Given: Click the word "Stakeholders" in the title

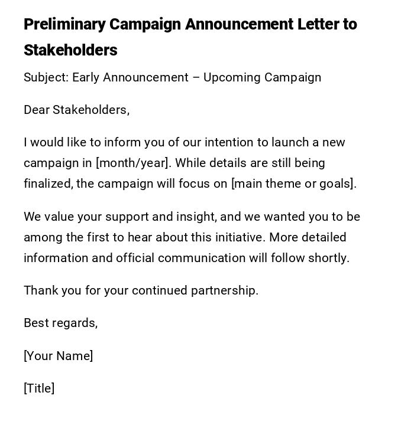Looking at the screenshot, I should 70,51.
